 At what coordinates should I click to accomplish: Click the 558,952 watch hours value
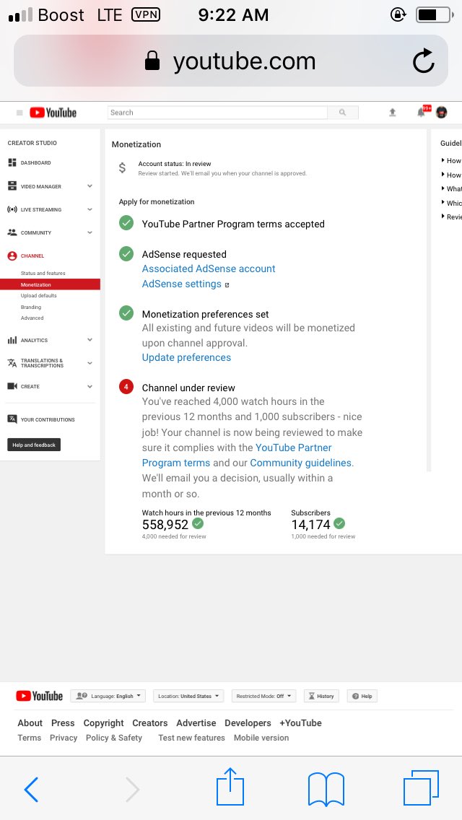pyautogui.click(x=165, y=525)
